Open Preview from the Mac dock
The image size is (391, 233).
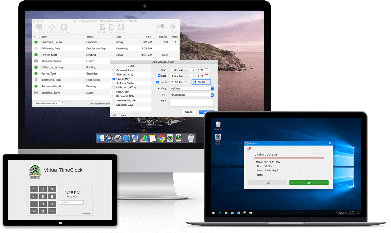pos(135,138)
